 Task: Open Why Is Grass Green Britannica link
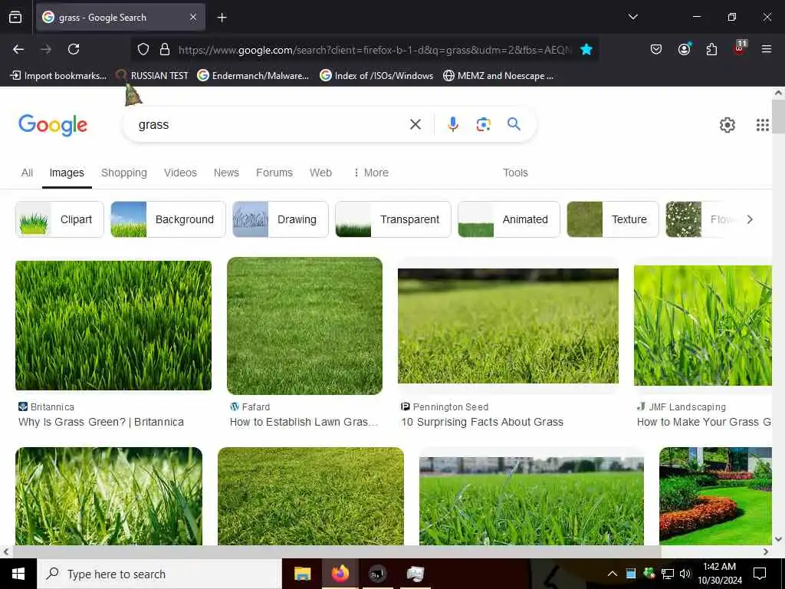point(101,423)
